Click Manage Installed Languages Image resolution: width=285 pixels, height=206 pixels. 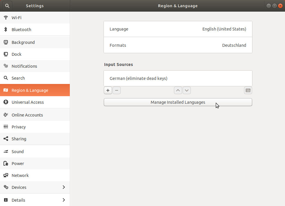click(178, 102)
